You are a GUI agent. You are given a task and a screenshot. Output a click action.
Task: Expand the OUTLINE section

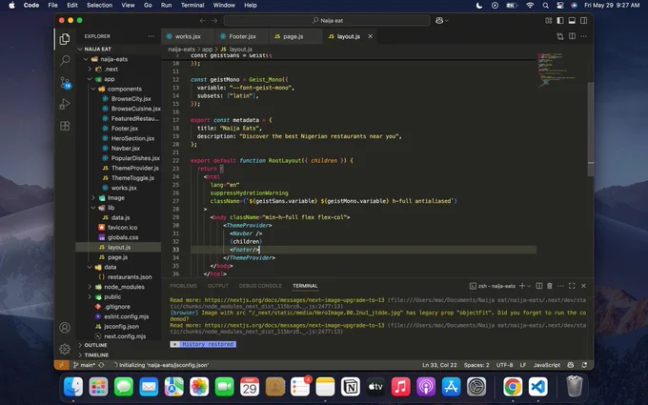[x=93, y=345]
